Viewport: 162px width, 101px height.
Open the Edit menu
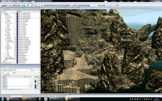(x=5, y=3)
